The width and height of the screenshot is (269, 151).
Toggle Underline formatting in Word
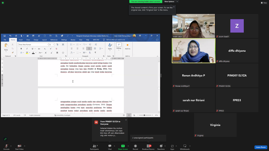tap(32, 49)
